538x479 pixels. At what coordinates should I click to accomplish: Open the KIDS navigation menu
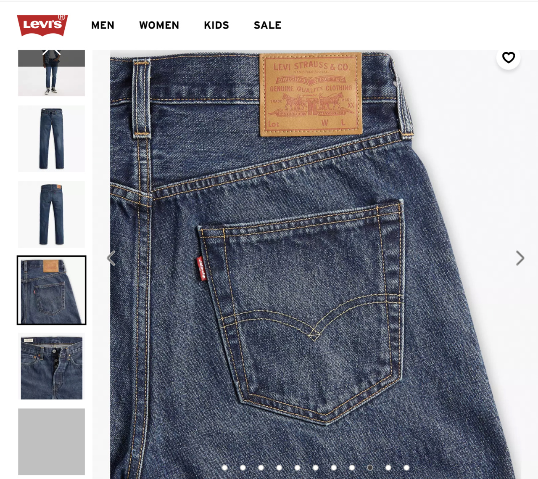coord(216,25)
